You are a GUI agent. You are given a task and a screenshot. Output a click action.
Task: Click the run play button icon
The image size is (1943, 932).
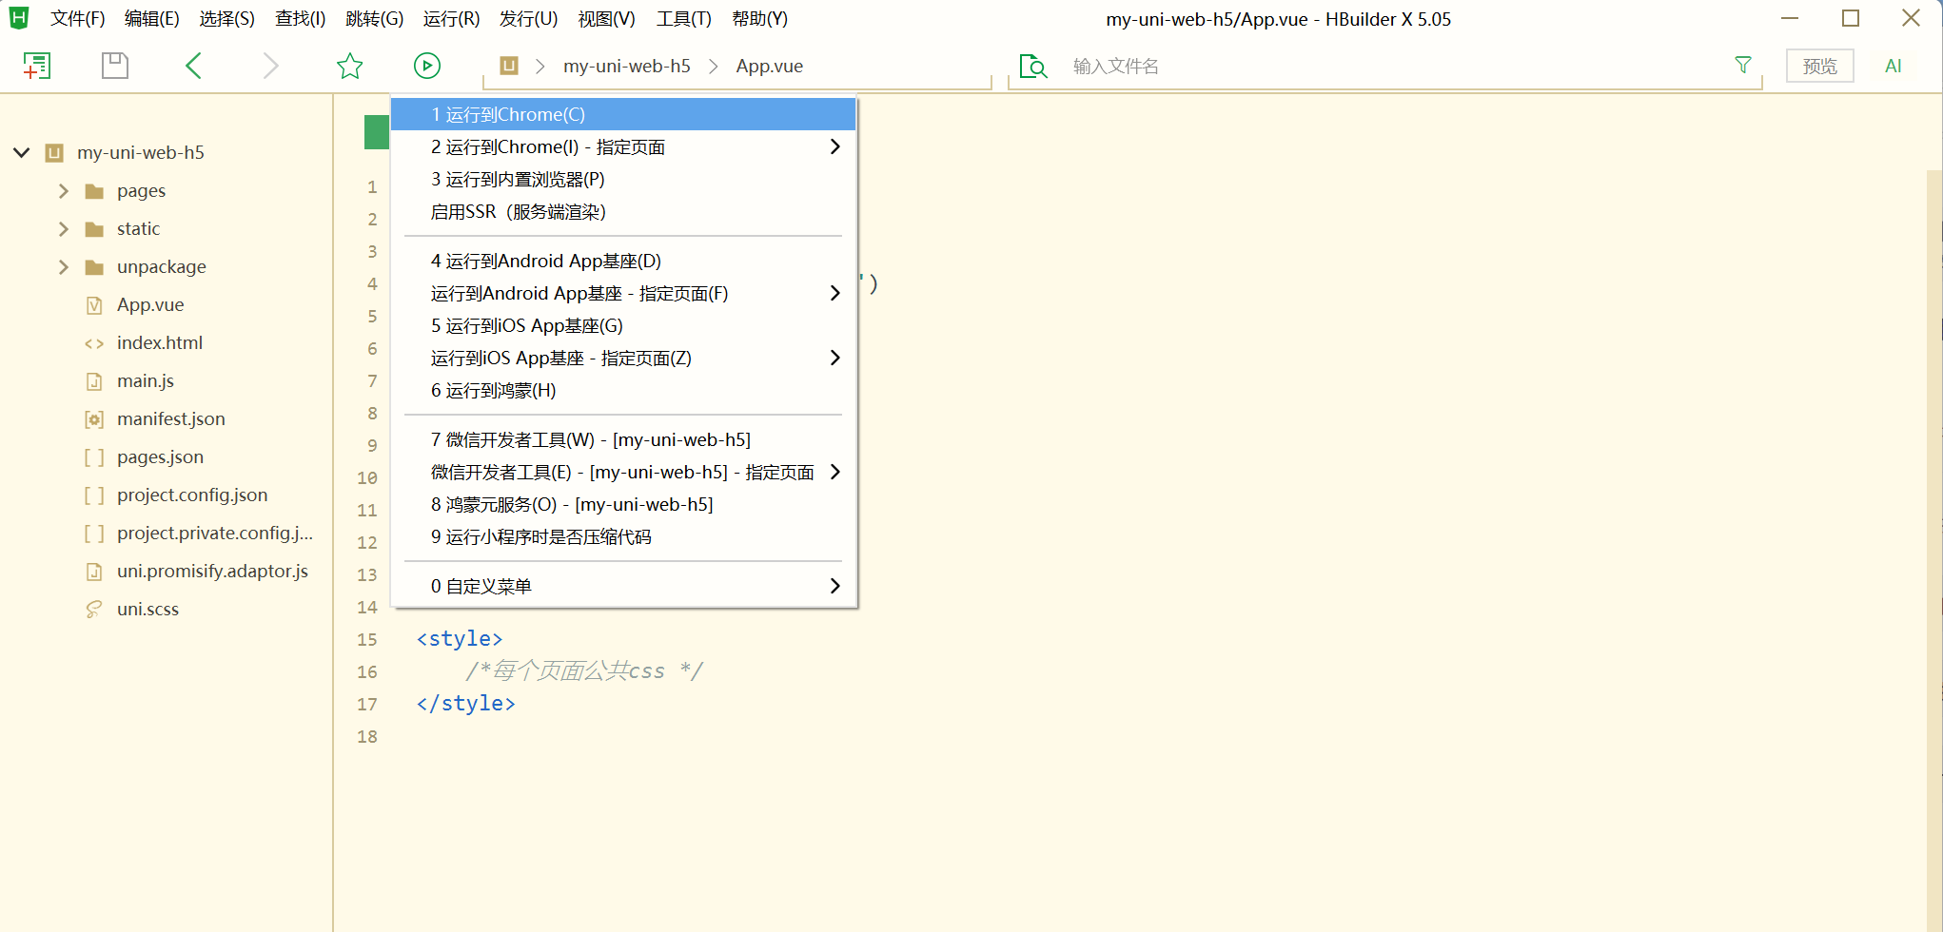tap(427, 66)
